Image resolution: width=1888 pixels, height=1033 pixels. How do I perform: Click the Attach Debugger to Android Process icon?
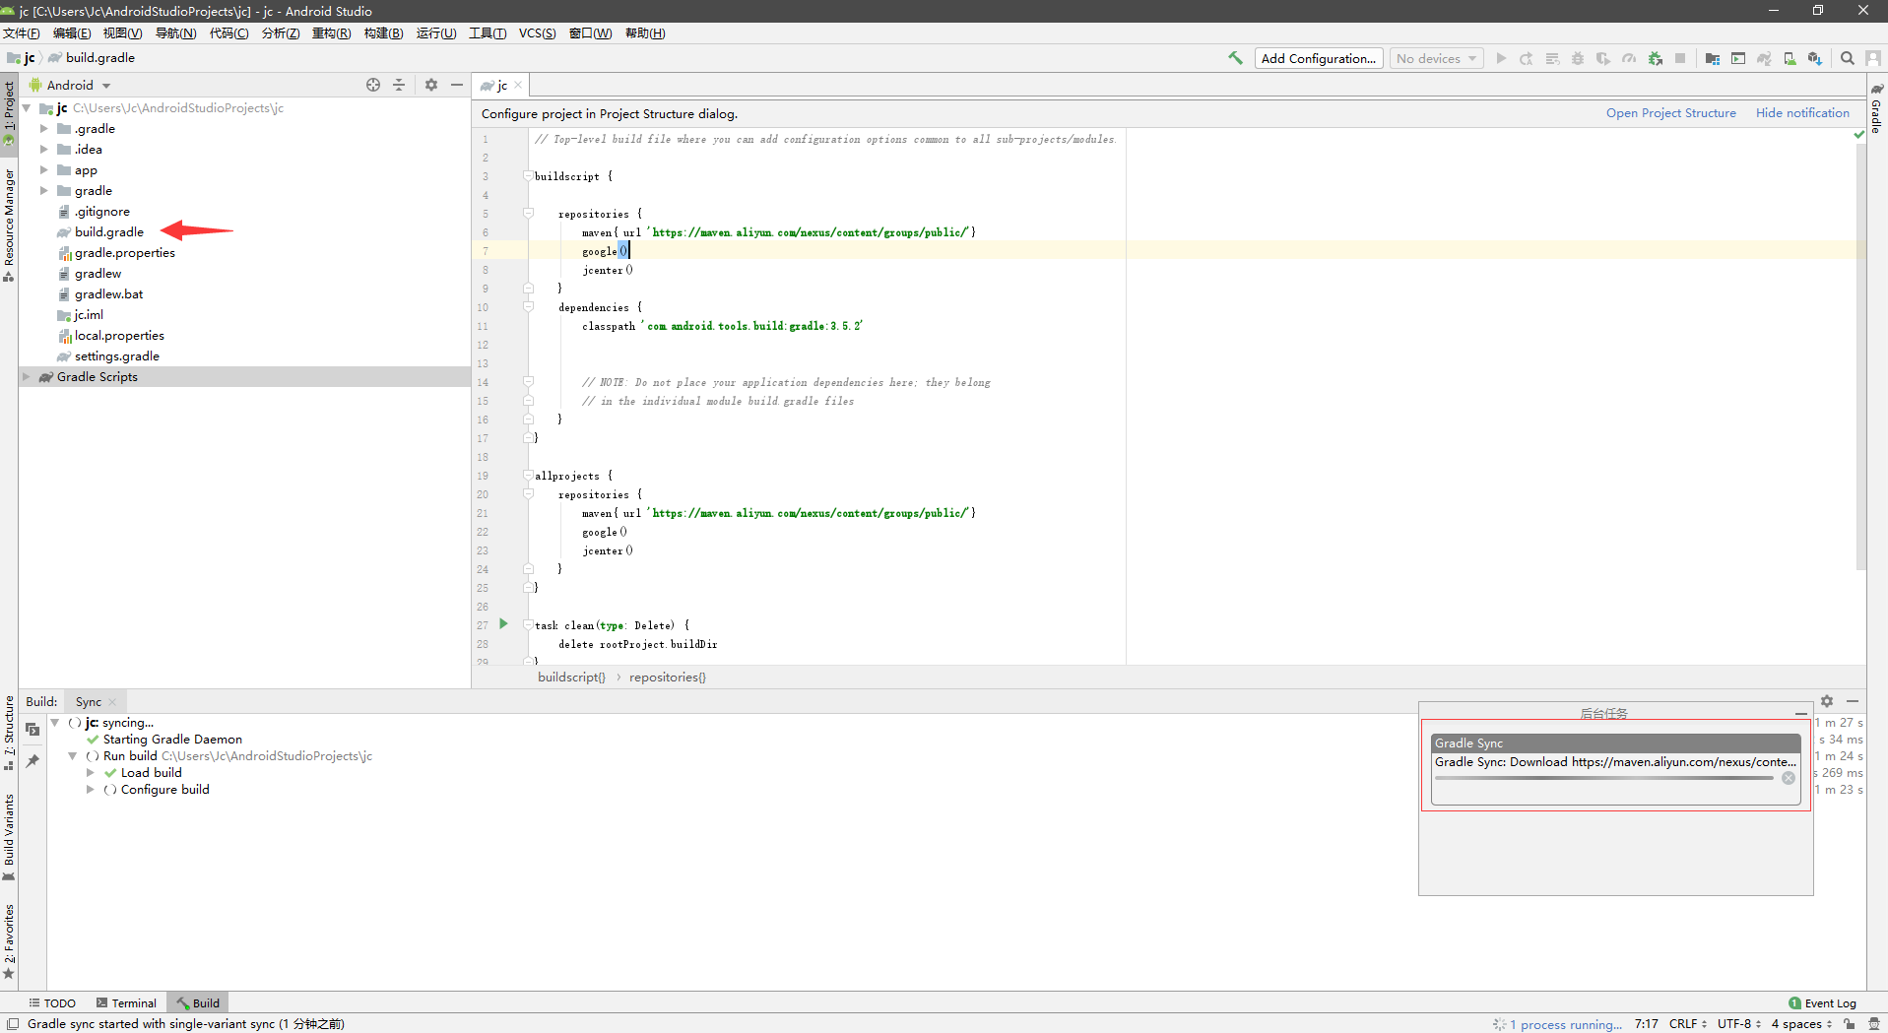point(1656,58)
